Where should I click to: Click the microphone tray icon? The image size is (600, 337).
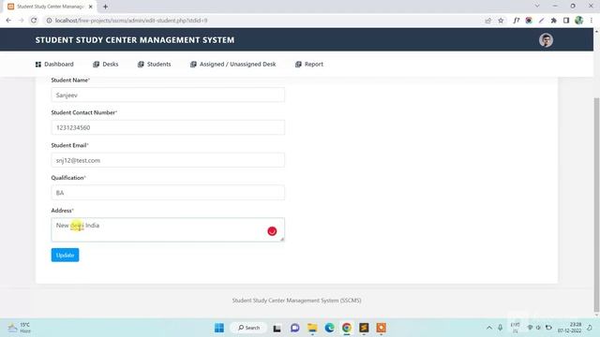pyautogui.click(x=500, y=328)
